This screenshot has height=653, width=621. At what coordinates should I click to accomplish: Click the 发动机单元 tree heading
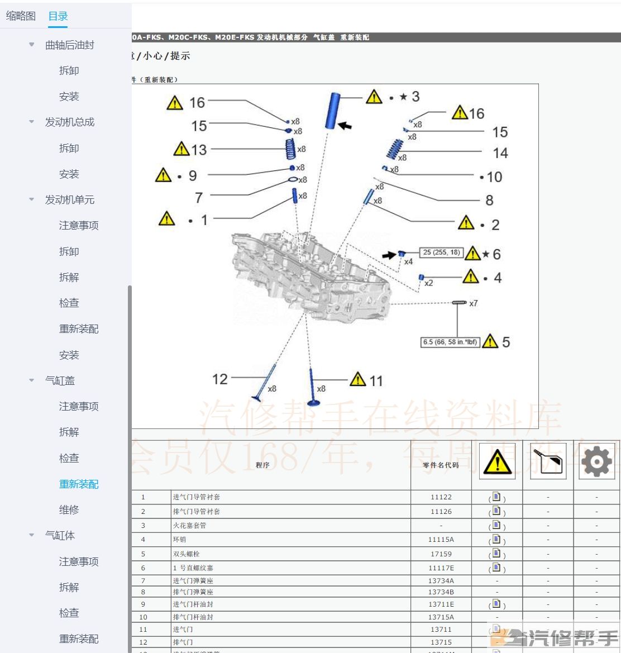69,199
